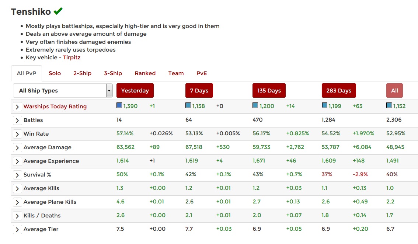The image size is (418, 244).
Task: Switch to the Ranked tab
Action: point(145,73)
